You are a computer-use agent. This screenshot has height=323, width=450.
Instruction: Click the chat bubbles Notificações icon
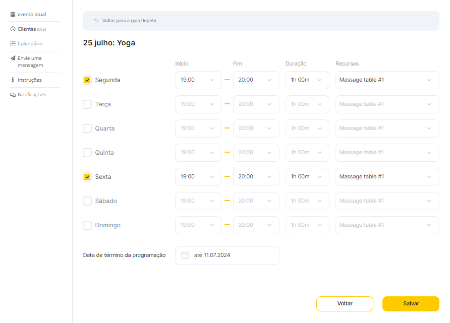click(13, 95)
